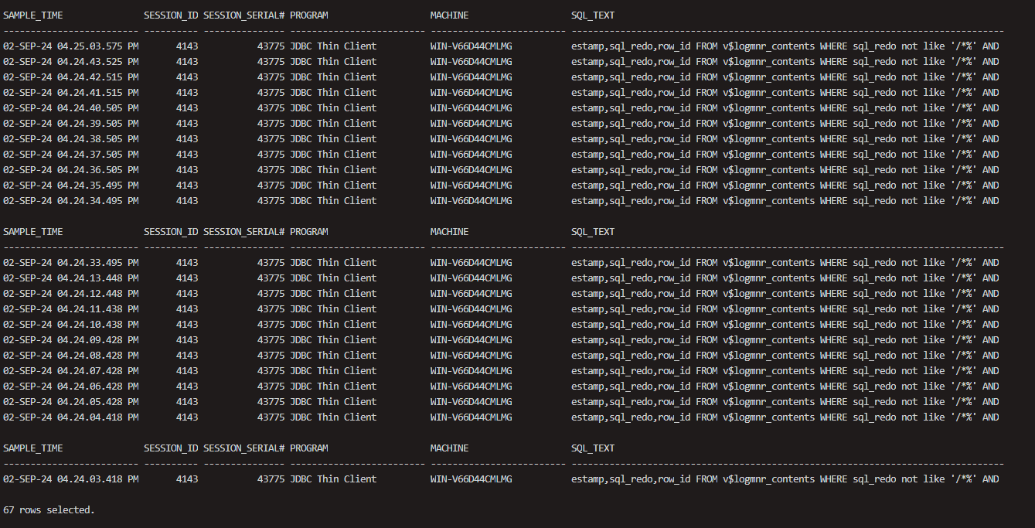
Task: Select timestamp 04.24.08.428 PM
Action: coord(98,356)
